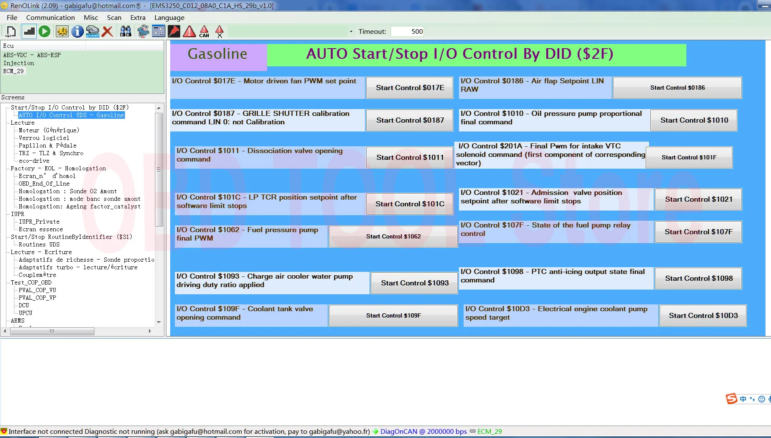771x438 pixels.
Task: Click the Sogou input method tray icon
Action: click(732, 399)
